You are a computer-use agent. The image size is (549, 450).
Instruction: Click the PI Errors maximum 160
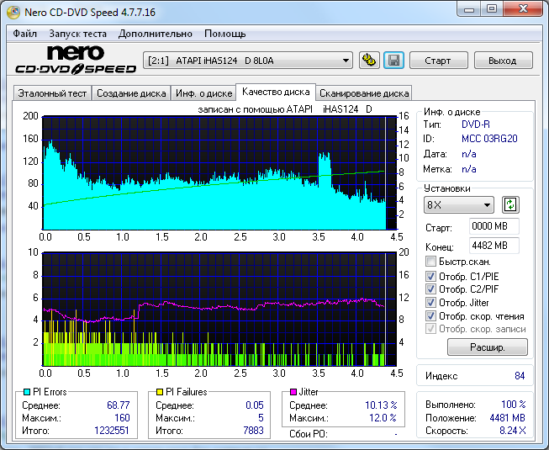122,417
